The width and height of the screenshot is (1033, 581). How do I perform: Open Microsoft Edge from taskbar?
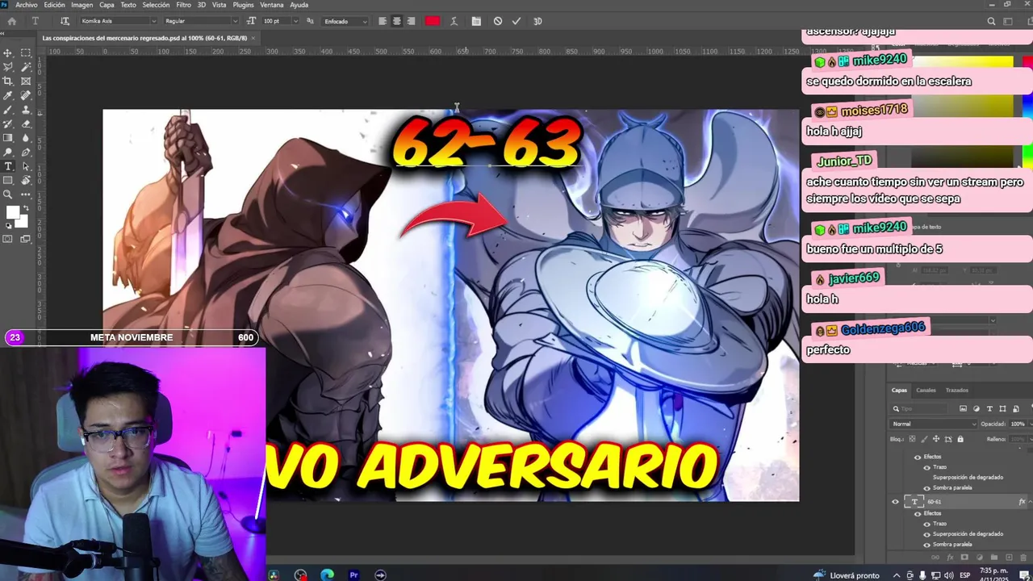click(x=327, y=575)
